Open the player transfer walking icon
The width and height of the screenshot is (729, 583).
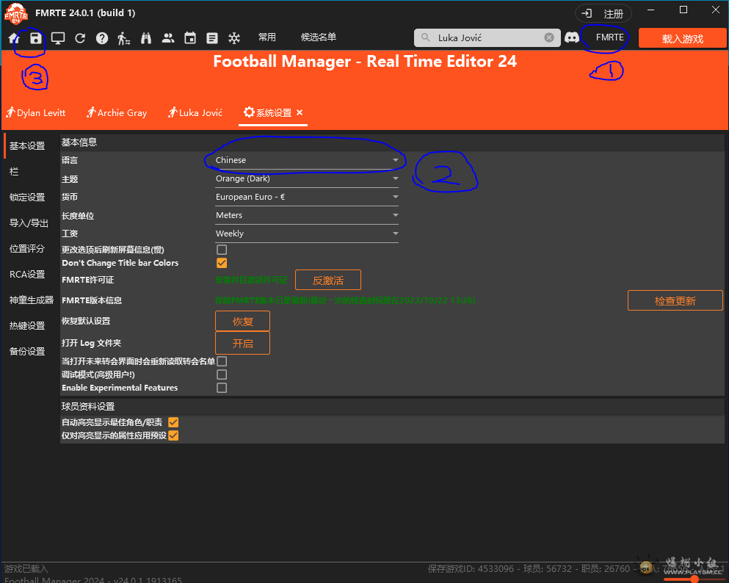[x=123, y=38]
